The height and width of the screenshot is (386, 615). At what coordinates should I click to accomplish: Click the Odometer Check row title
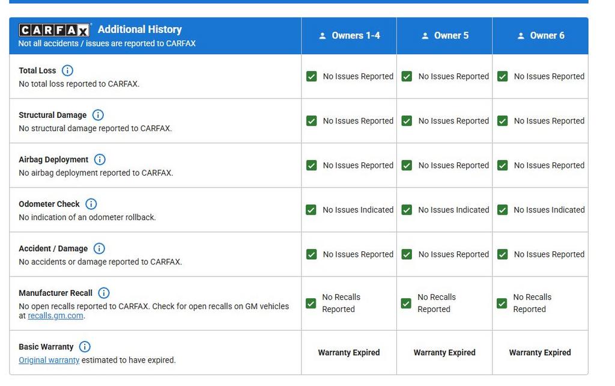[x=49, y=204]
